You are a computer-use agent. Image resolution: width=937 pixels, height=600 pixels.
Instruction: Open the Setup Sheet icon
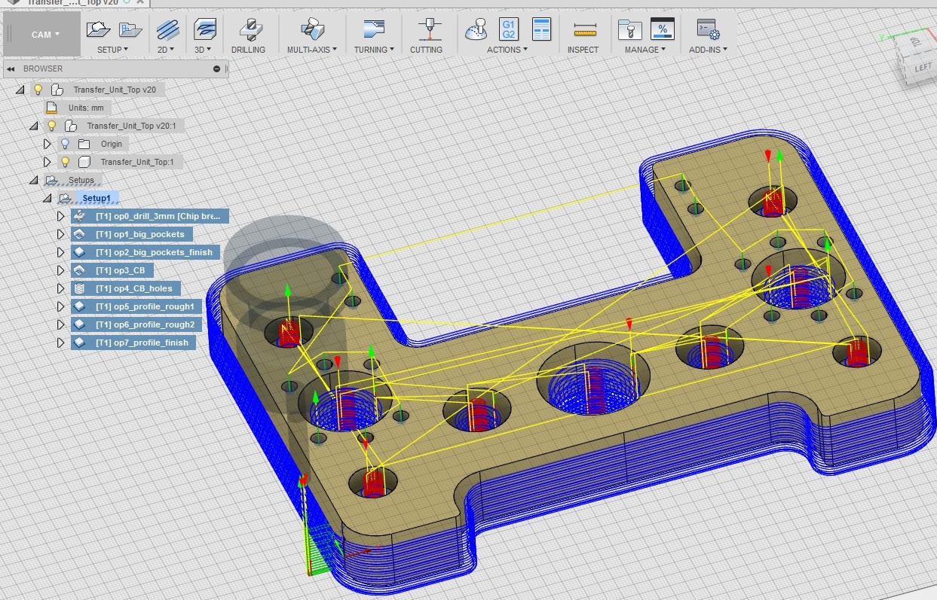tap(541, 30)
